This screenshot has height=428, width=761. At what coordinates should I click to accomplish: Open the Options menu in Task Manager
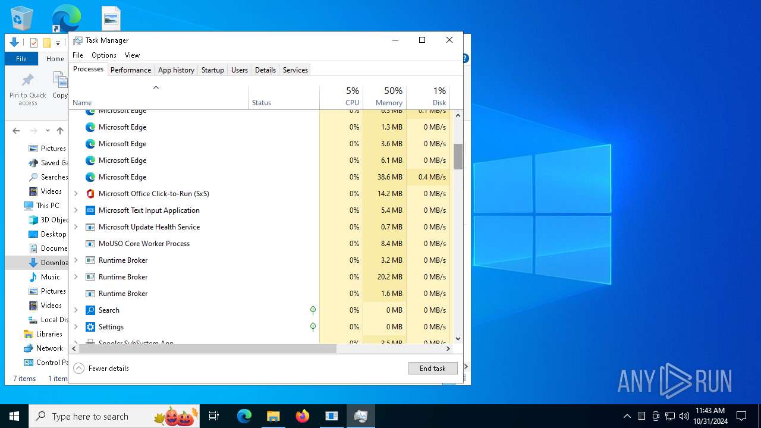[104, 55]
